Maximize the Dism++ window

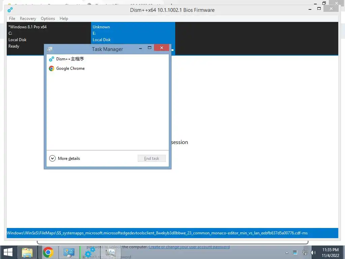pos(319,8)
